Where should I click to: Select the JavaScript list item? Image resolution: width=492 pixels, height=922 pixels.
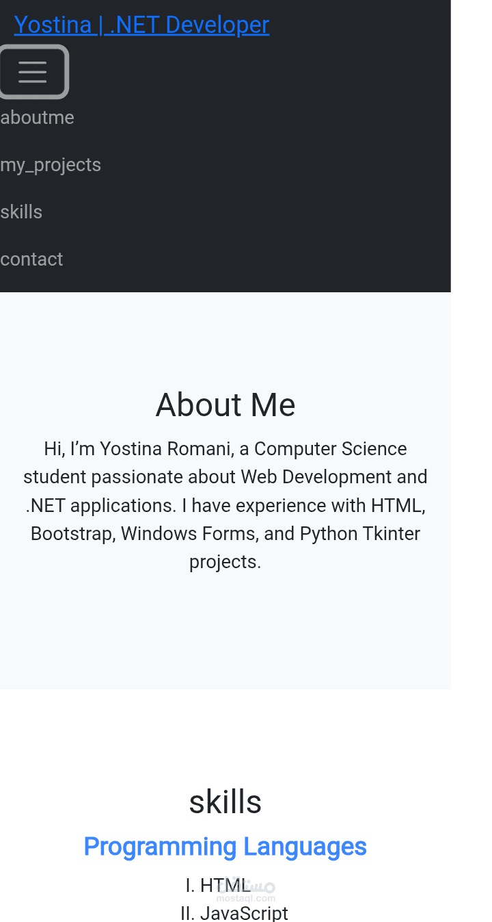pos(234,912)
